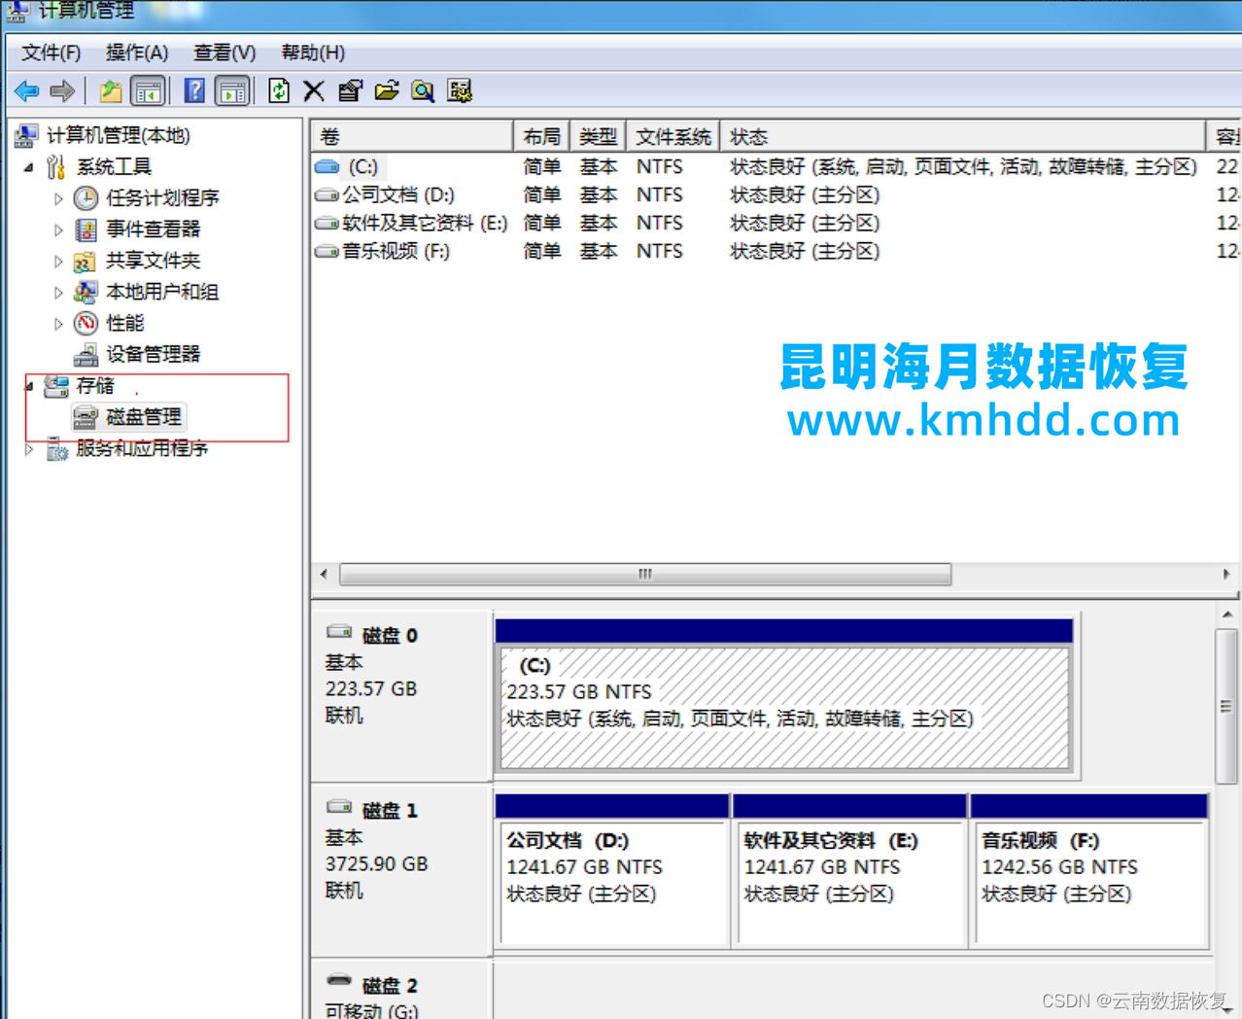Select the 服务和应用程序 icon
The width and height of the screenshot is (1242, 1019).
click(x=57, y=448)
